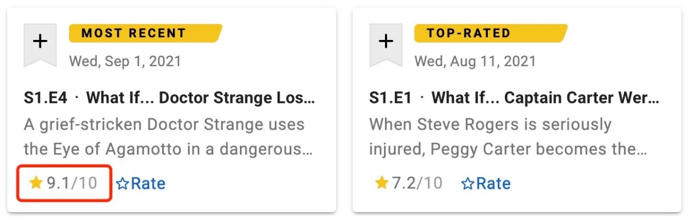
Task: Click the Rate text on the S1.E4 card
Action: pyautogui.click(x=148, y=183)
